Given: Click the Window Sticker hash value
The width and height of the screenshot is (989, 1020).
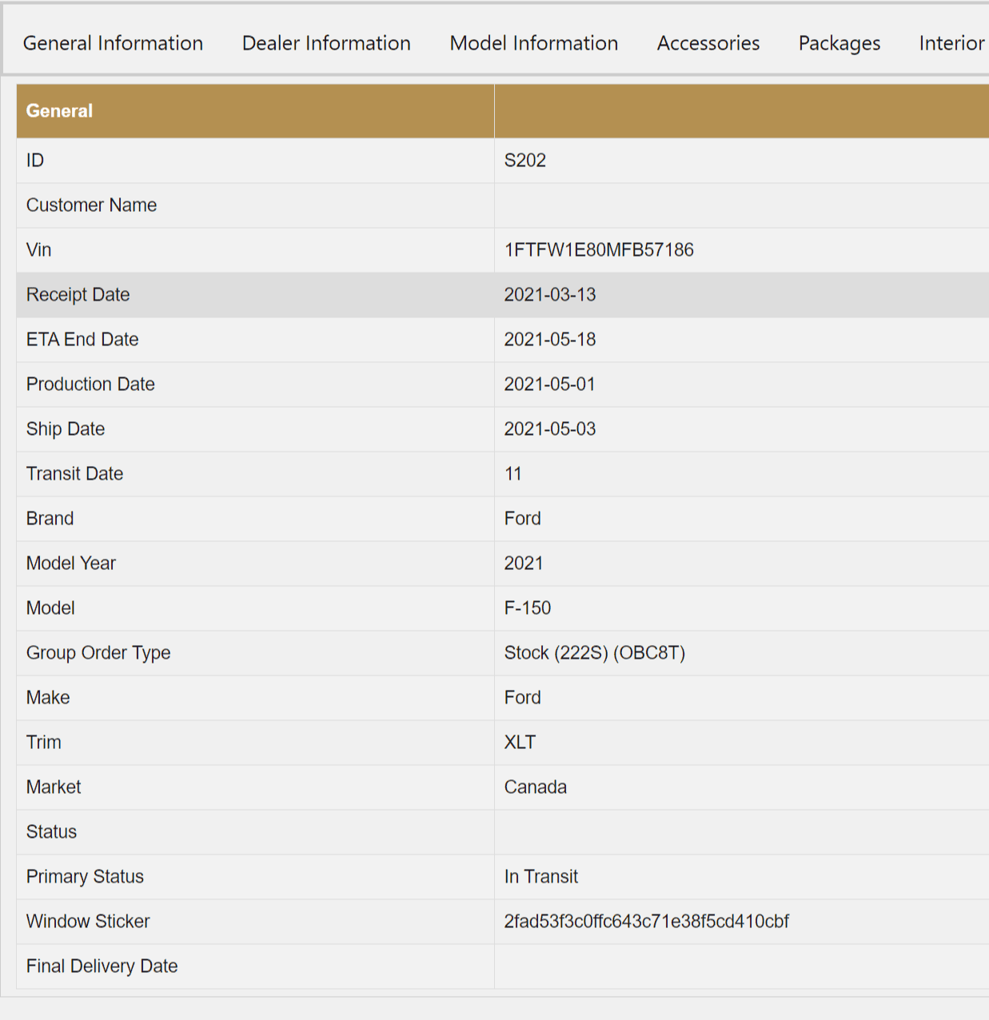Looking at the screenshot, I should (x=646, y=922).
